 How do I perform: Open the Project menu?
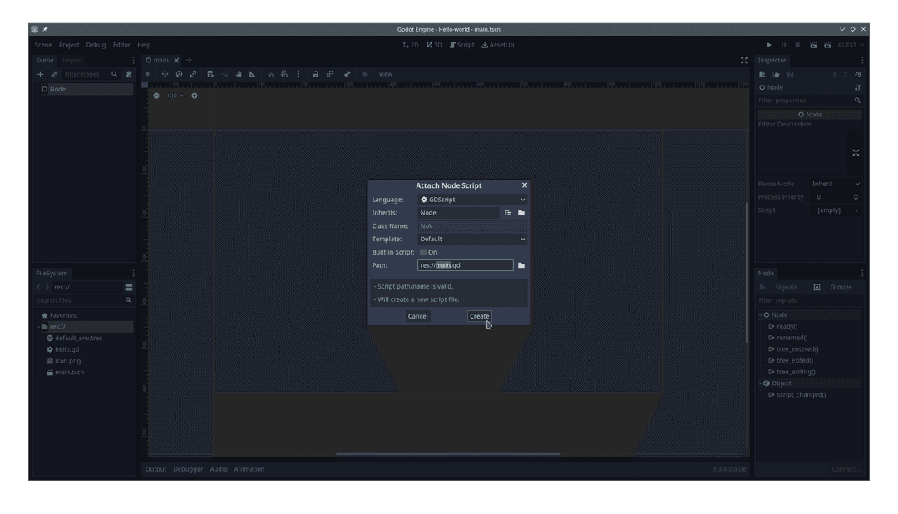[x=68, y=44]
